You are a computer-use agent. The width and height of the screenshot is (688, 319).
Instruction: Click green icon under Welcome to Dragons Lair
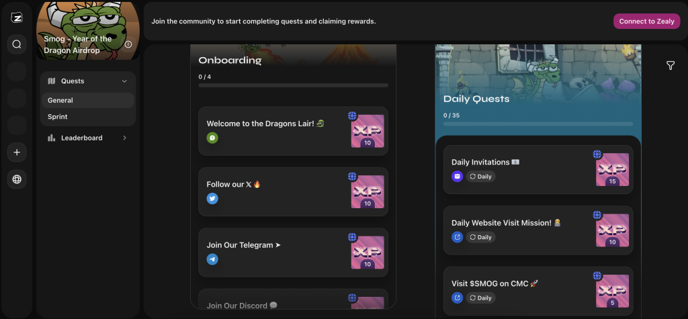(x=212, y=138)
